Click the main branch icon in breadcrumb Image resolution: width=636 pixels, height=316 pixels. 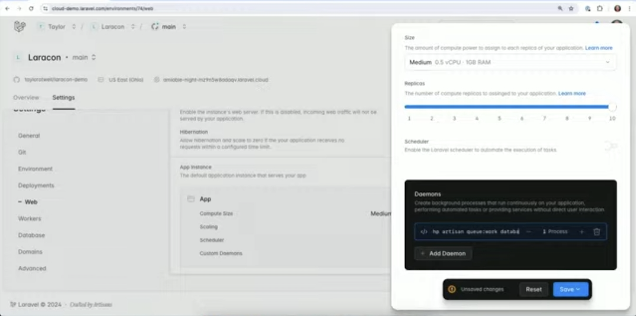click(x=155, y=26)
